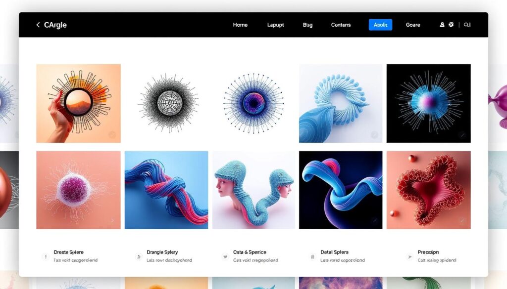
Task: Click the flower-shaped icon next to profile
Action: 451,25
